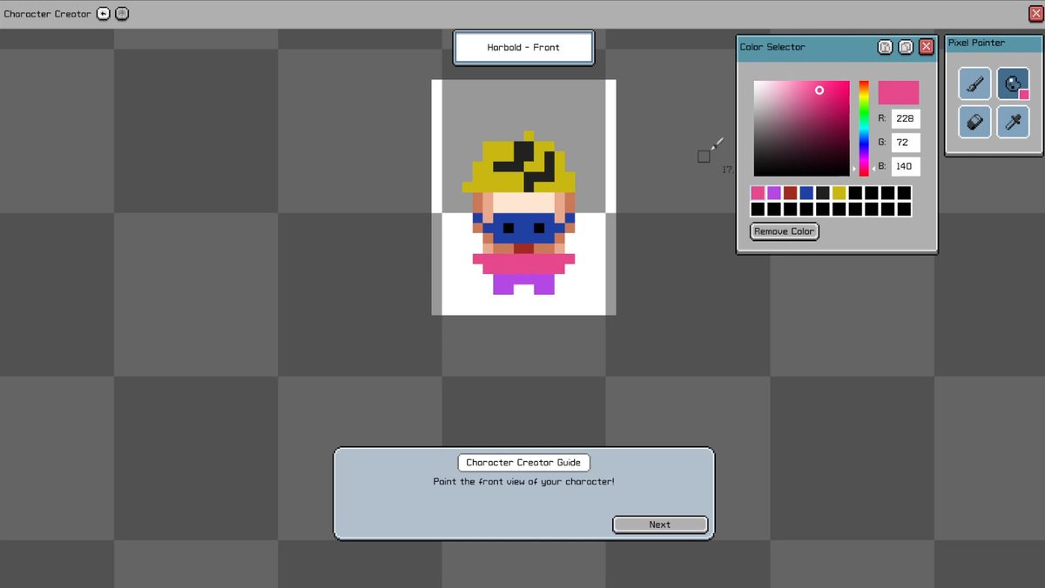Click the undo arrow beside Character Creator
1045x588 pixels.
tap(104, 14)
